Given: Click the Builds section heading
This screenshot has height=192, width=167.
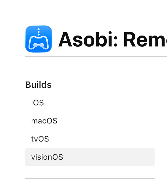Looking at the screenshot, I should tap(38, 85).
